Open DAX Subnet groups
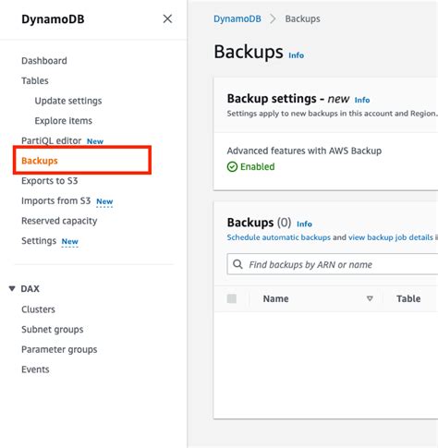438x448 pixels. (x=53, y=330)
